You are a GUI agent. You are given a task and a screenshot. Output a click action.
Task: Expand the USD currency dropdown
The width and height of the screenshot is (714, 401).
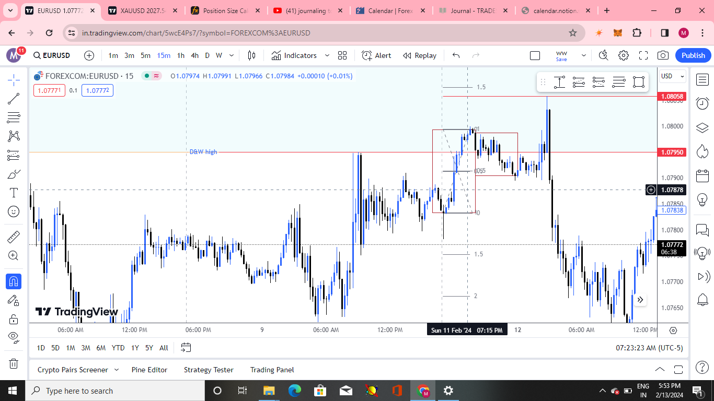[672, 76]
